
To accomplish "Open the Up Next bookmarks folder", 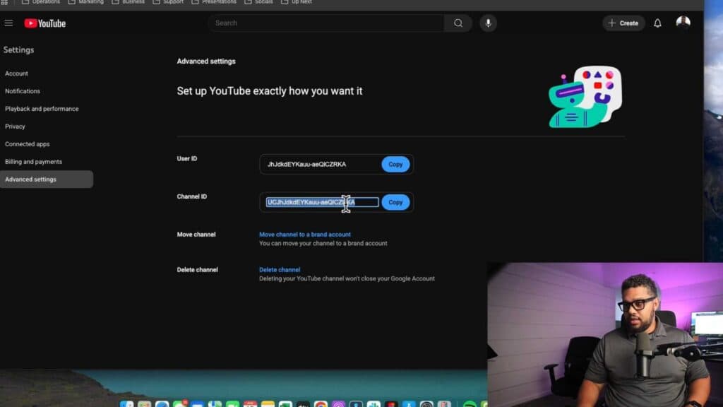I will point(297,2).
